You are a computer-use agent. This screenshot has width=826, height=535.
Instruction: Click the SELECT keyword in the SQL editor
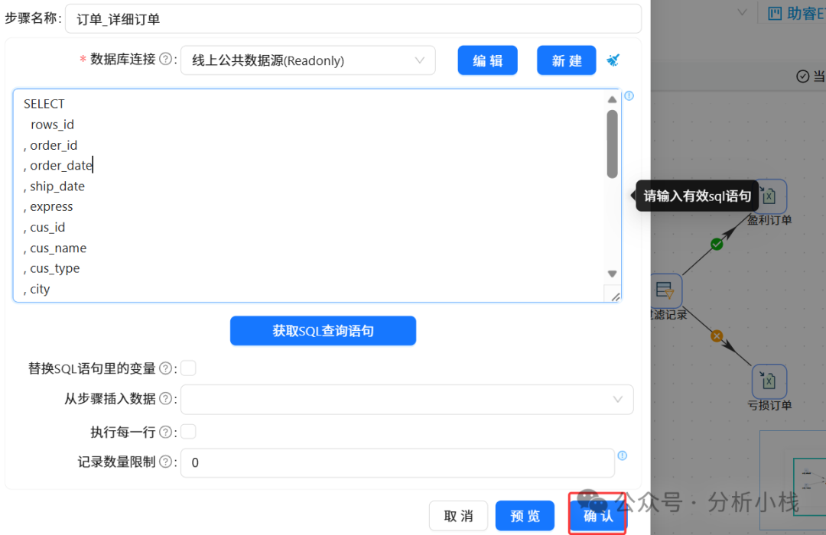[x=44, y=104]
